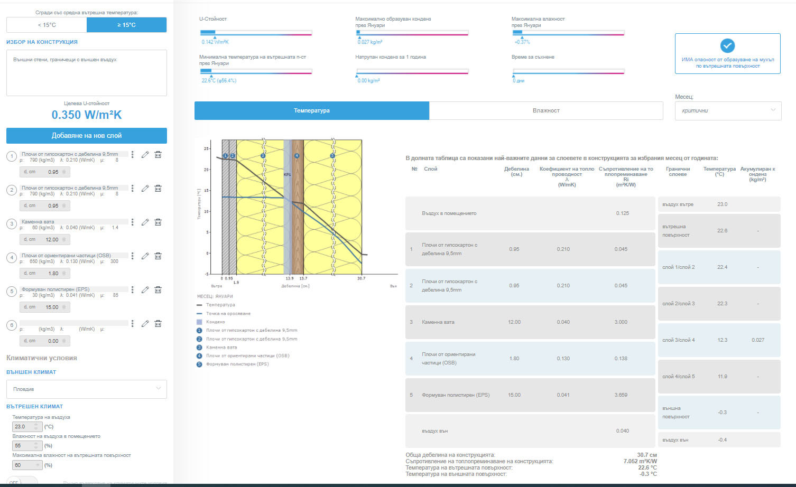Screen dimensions: 796x487
Task: Click the blue checkmark mold risk icon
Action: point(727,46)
